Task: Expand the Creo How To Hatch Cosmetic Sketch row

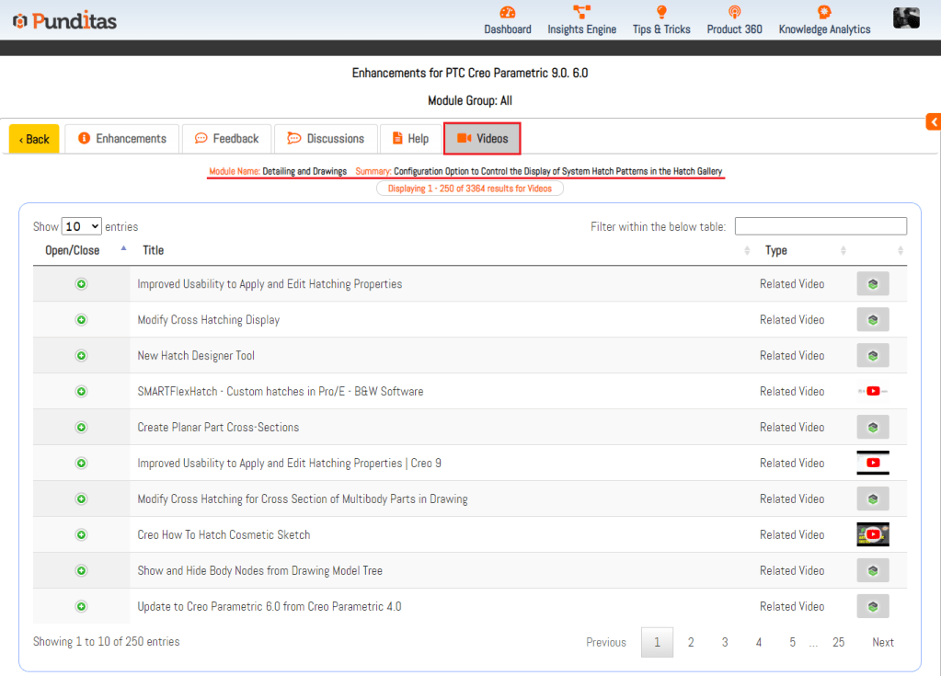Action: click(81, 535)
